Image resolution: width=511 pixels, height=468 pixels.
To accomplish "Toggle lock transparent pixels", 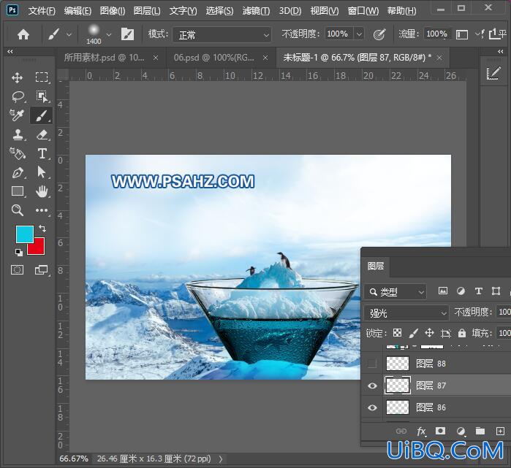I will coord(397,333).
